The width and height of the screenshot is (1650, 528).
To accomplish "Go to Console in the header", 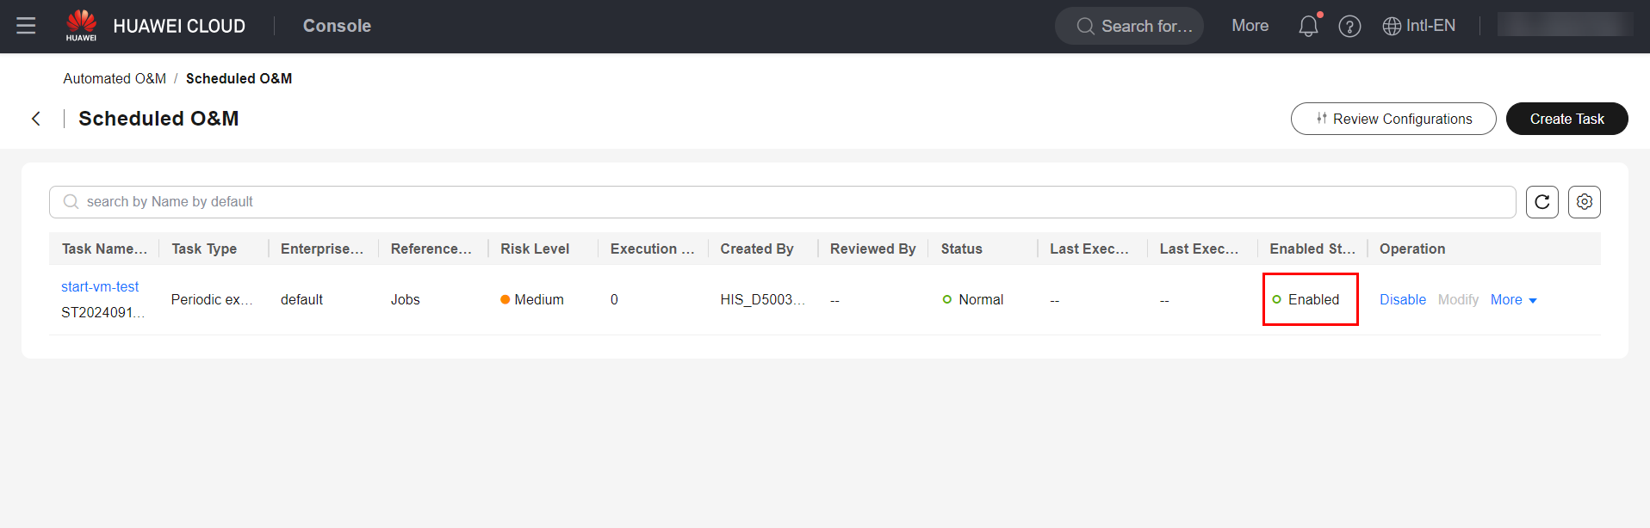I will pyautogui.click(x=337, y=26).
